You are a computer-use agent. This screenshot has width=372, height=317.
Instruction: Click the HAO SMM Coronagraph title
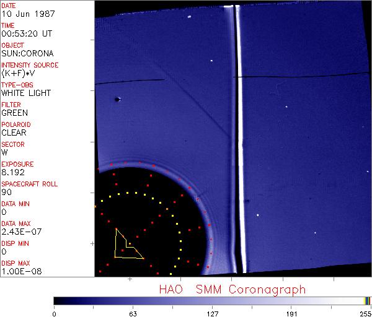[x=232, y=289]
